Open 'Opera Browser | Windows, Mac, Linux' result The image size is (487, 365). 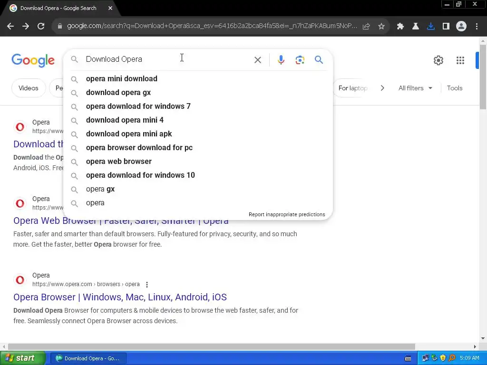[x=120, y=297]
